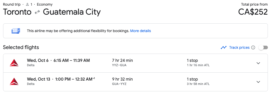Click the Guatemala City destination heading

pos(72,12)
